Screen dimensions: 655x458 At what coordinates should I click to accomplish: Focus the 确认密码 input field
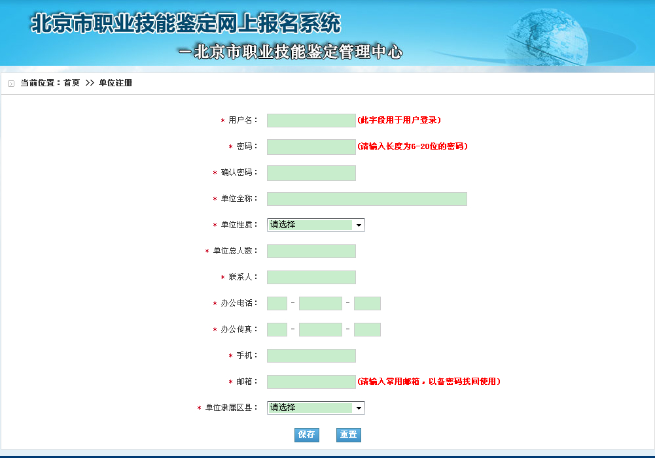pos(311,173)
